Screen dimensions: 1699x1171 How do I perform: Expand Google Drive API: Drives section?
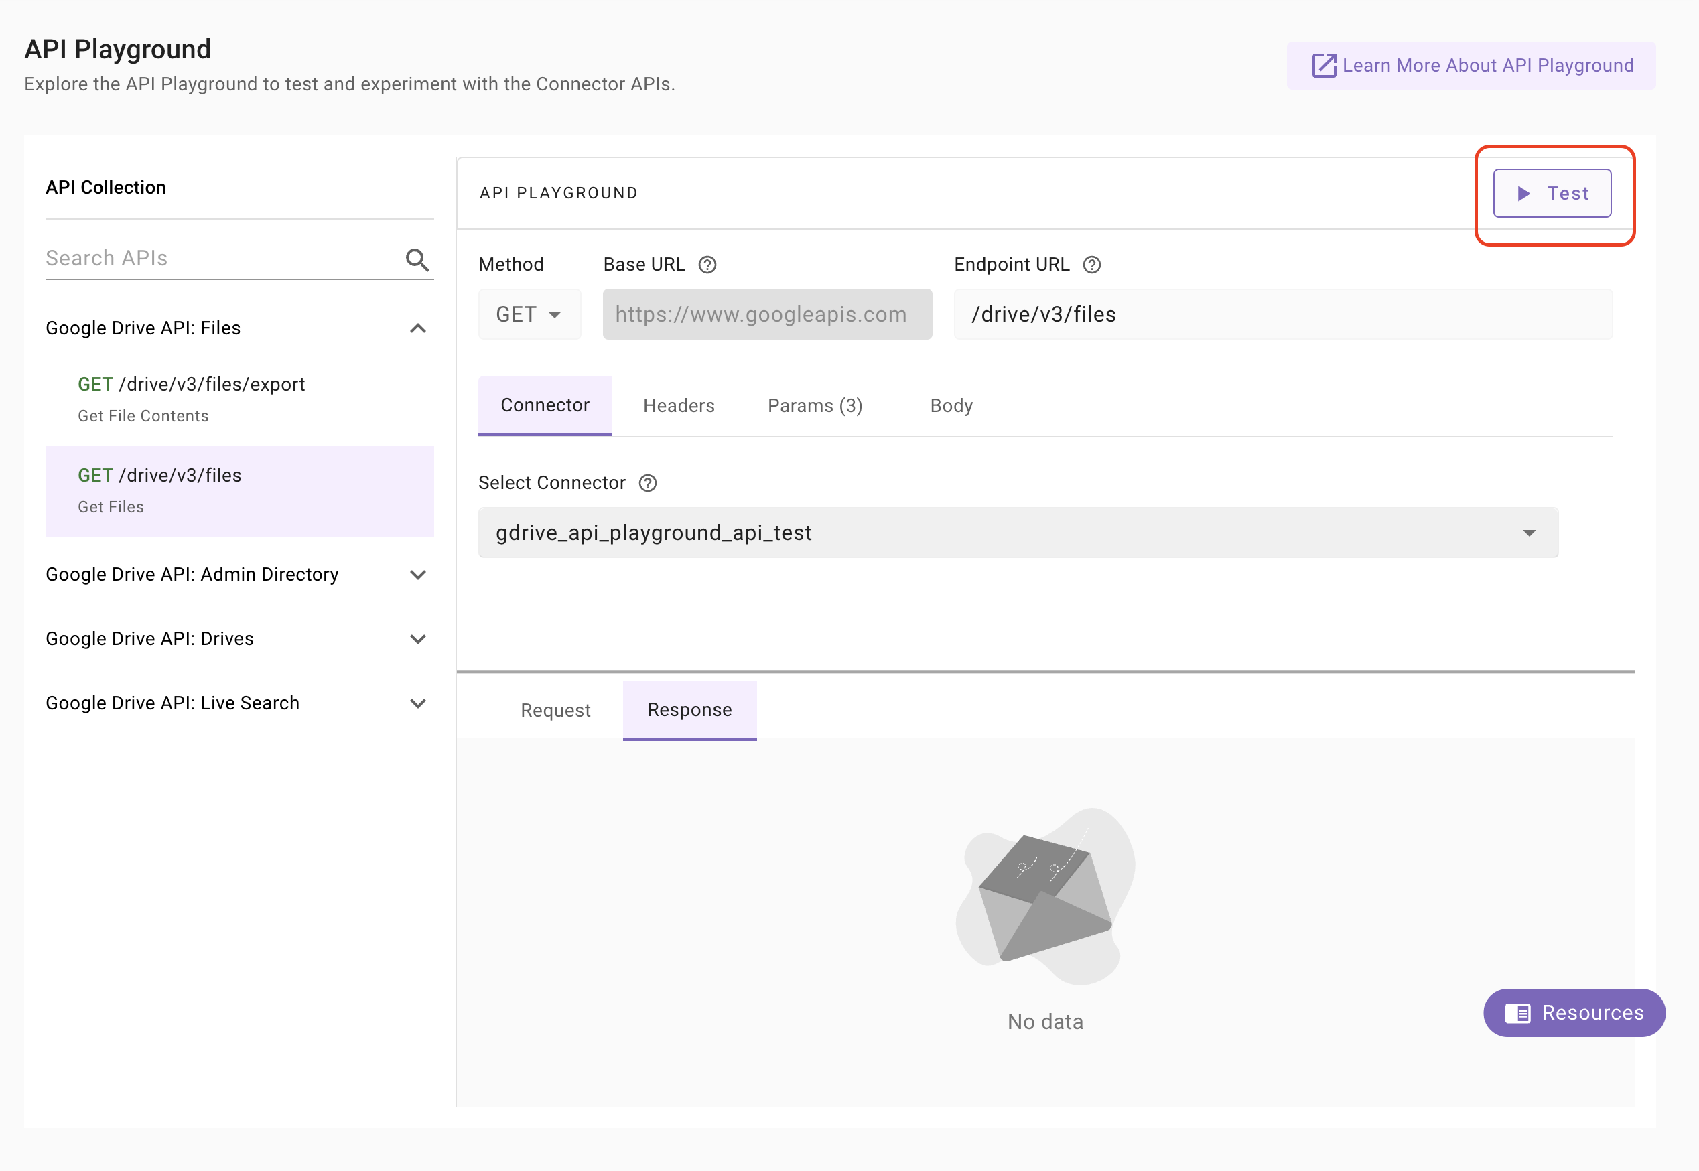pyautogui.click(x=417, y=639)
